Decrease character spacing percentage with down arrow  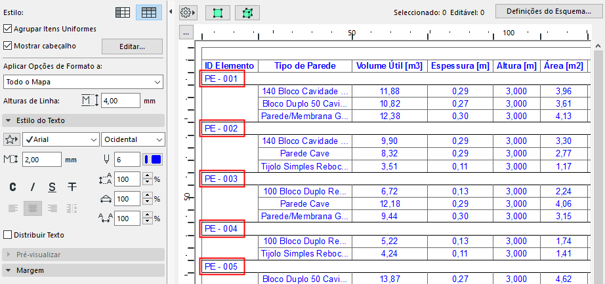click(x=148, y=222)
